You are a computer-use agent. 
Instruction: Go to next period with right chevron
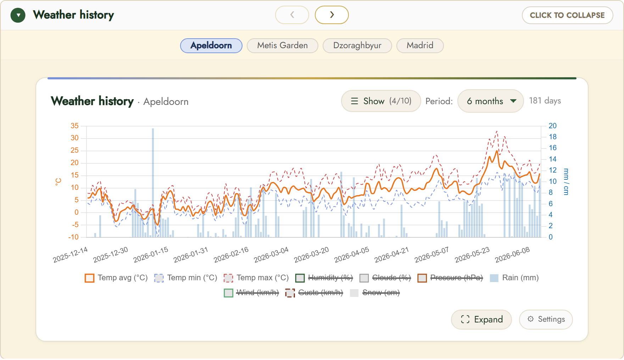332,15
